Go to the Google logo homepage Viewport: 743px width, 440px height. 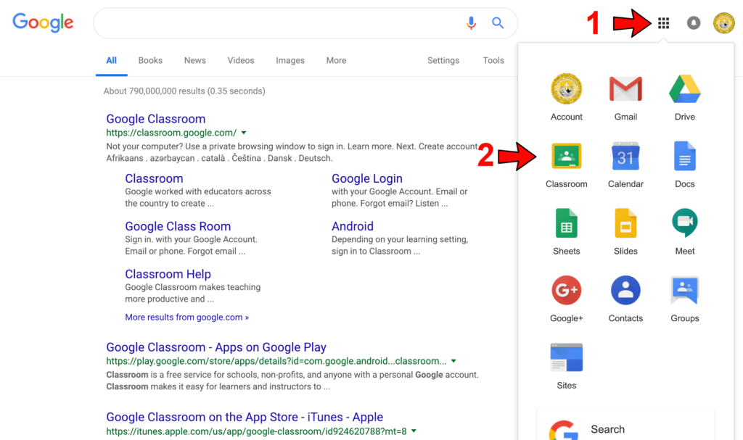[x=43, y=22]
